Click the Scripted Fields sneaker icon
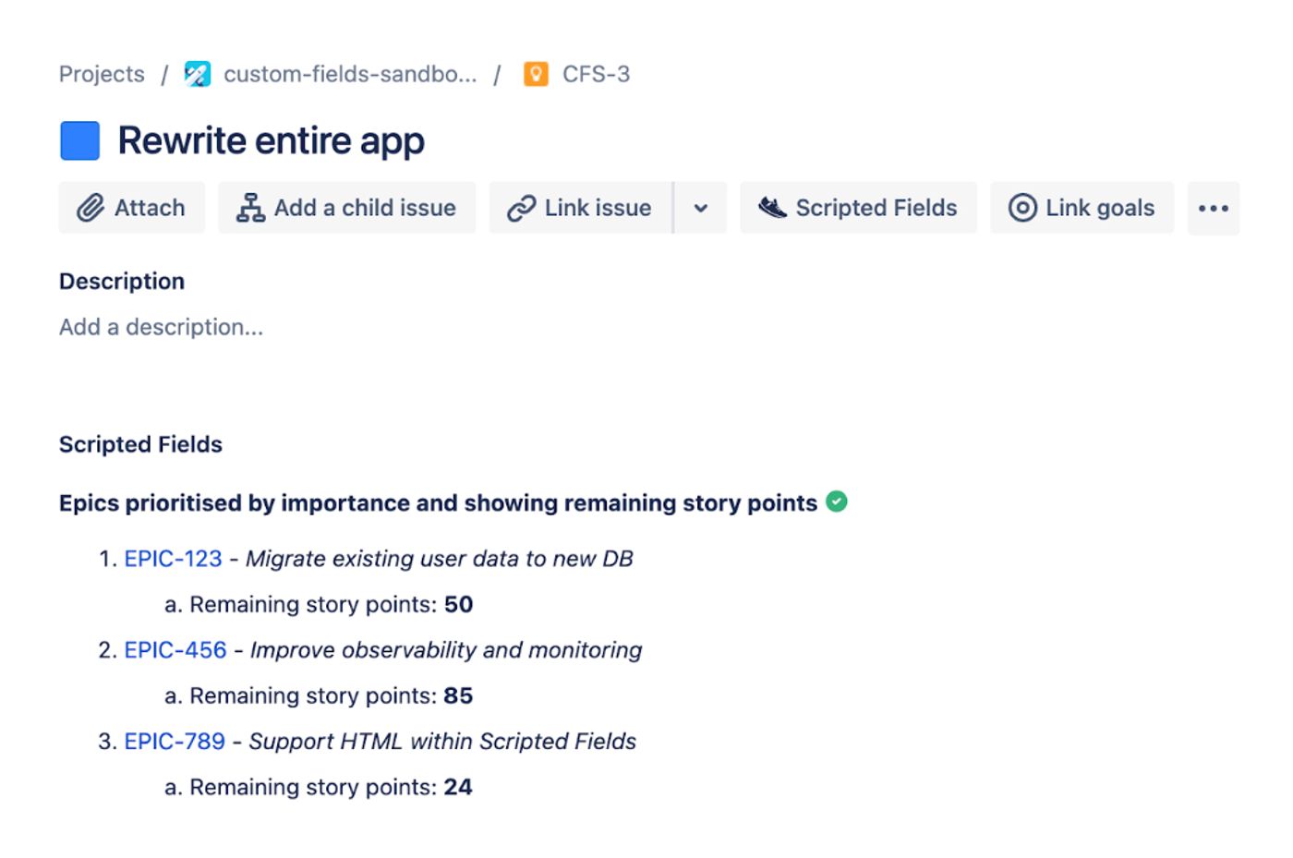 [772, 208]
